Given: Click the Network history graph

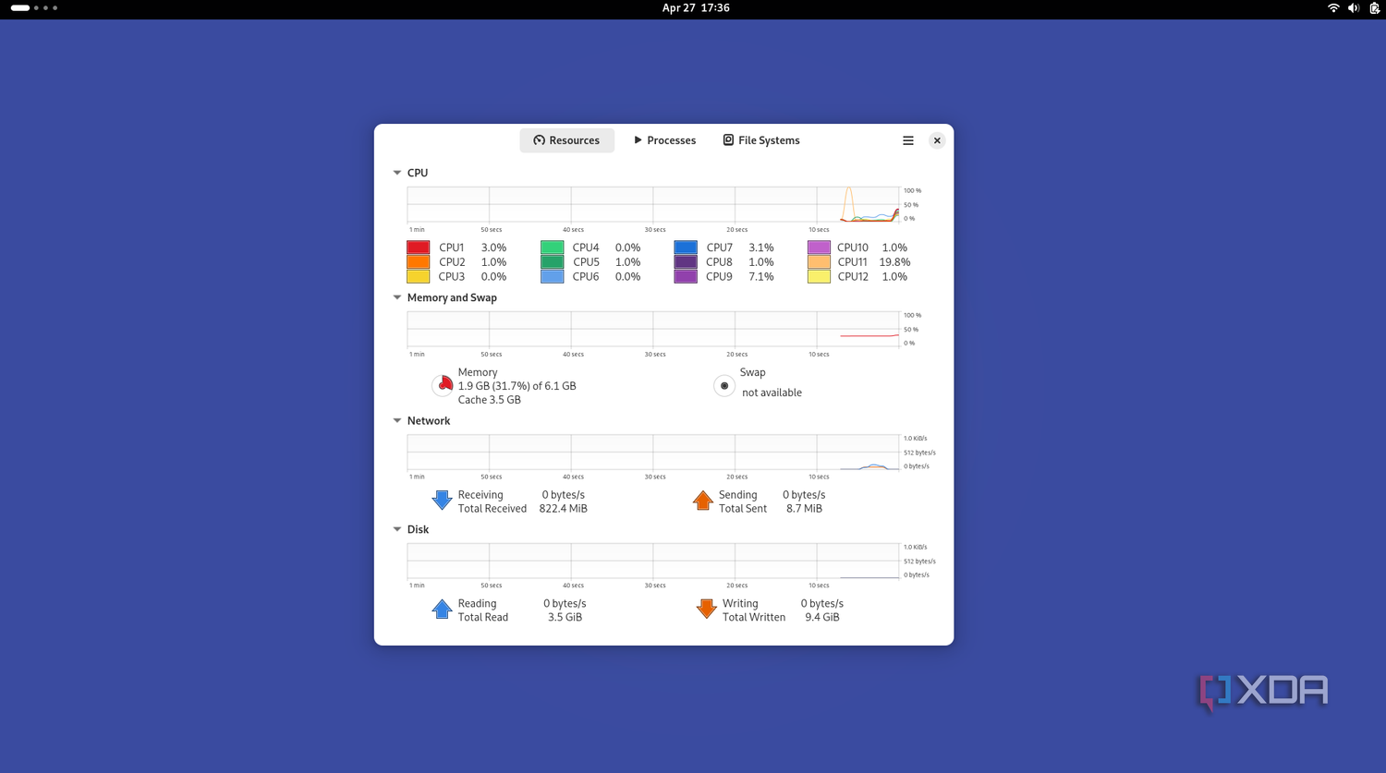Looking at the screenshot, I should (x=653, y=452).
